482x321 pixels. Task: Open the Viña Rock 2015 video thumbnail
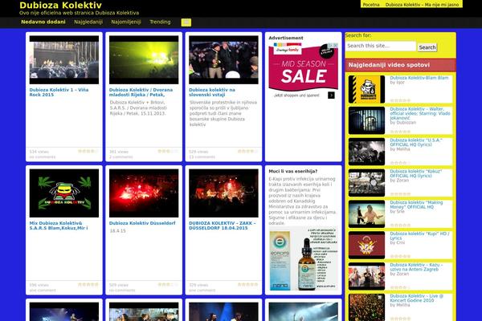point(64,60)
